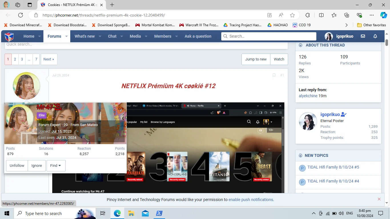The width and height of the screenshot is (390, 219).
Task: Open File Explorer from taskbar
Action: [131, 213]
